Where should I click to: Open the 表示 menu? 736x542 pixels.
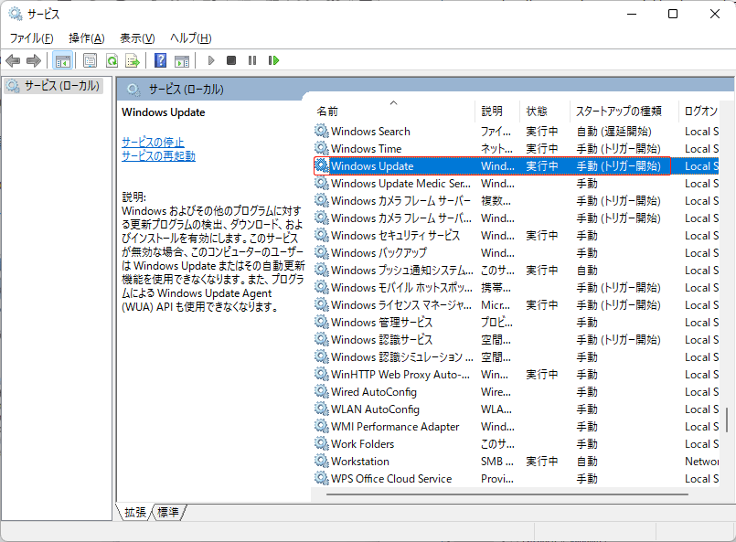tap(135, 37)
